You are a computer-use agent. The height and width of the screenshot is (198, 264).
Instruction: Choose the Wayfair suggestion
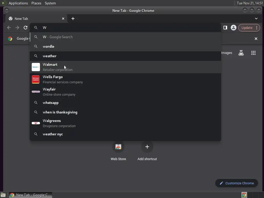(125, 92)
